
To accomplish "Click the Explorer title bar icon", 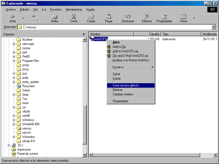I will (3, 3).
